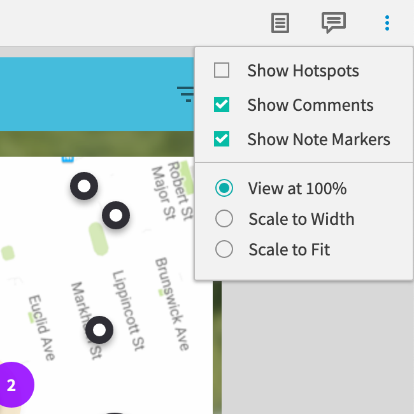Select the View at 100% radio button
This screenshot has width=414, height=414.
coord(224,189)
